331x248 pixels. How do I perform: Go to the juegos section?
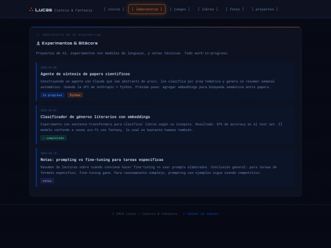click(x=180, y=9)
